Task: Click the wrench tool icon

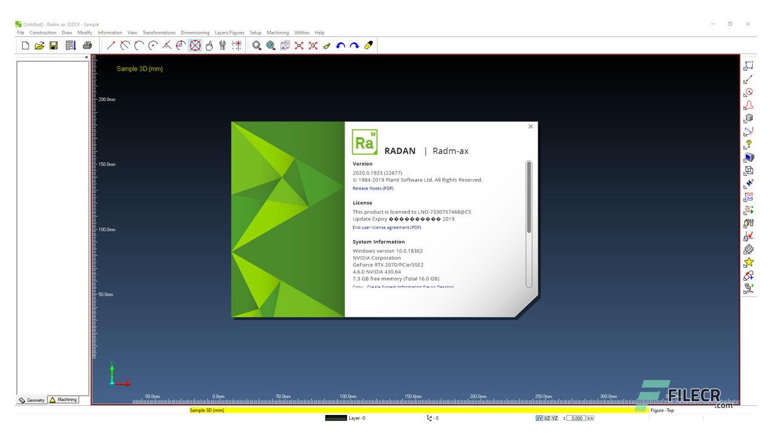Action: point(223,45)
